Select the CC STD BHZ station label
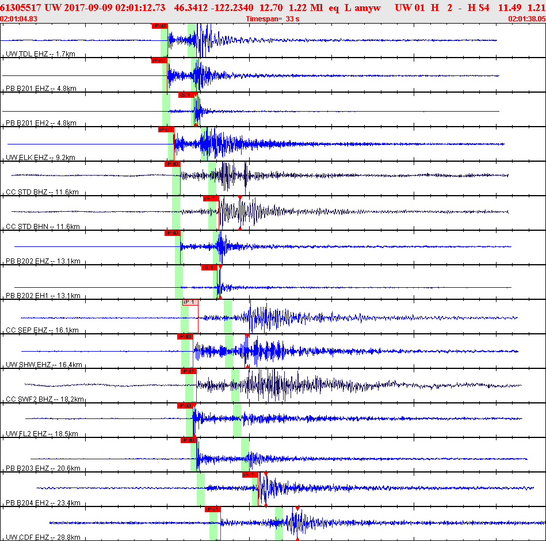 pyautogui.click(x=42, y=192)
